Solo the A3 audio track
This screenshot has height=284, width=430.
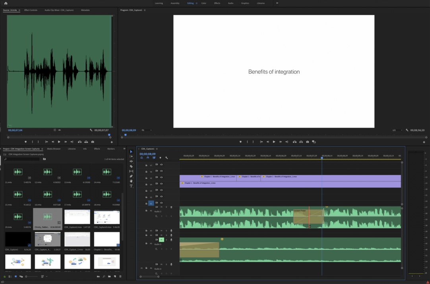click(x=166, y=231)
